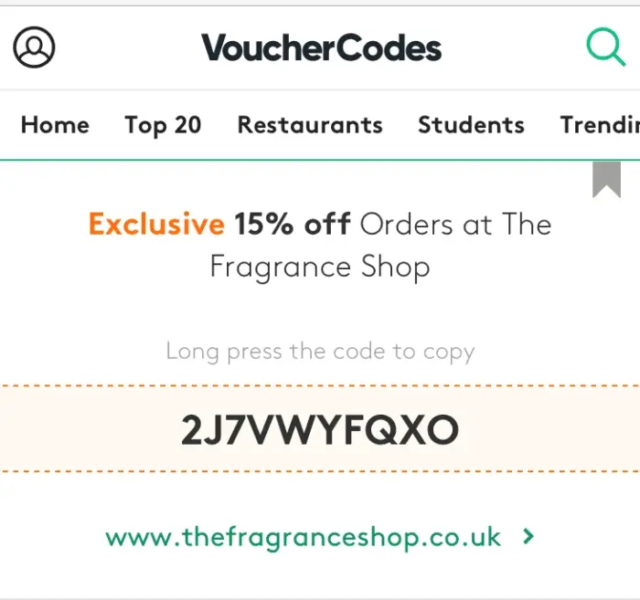This screenshot has width=640, height=600.
Task: Click the orange Exclusive label
Action: [156, 224]
